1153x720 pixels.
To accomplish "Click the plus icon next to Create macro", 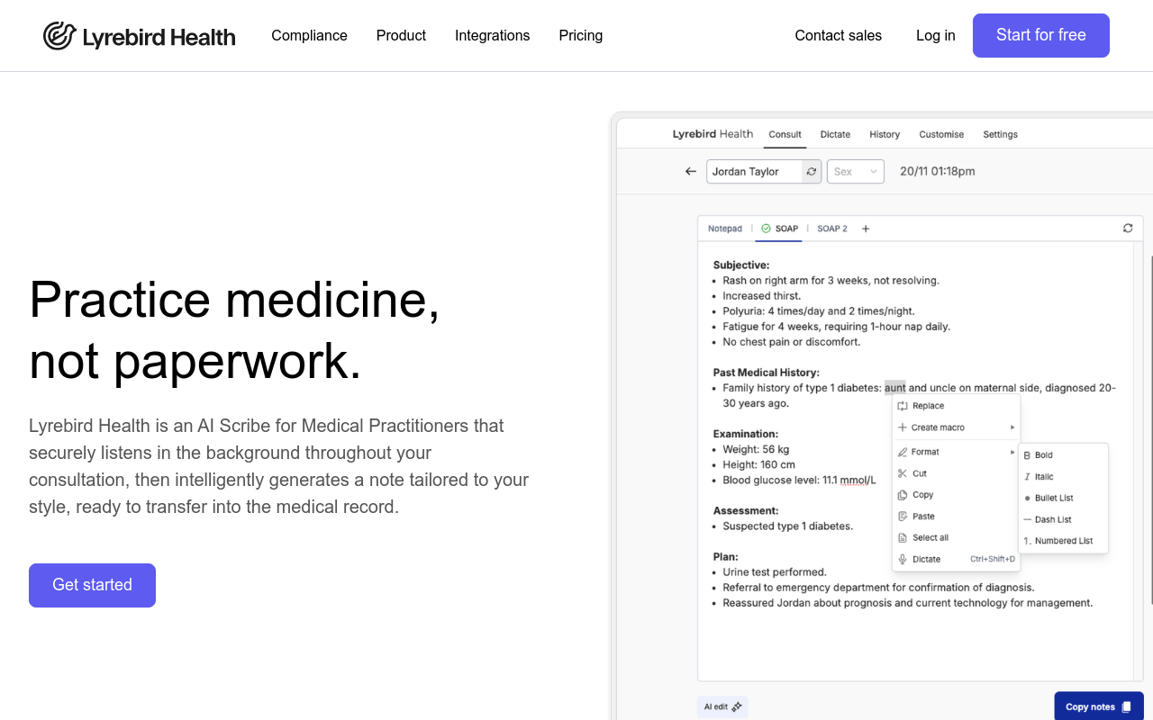I will point(903,427).
